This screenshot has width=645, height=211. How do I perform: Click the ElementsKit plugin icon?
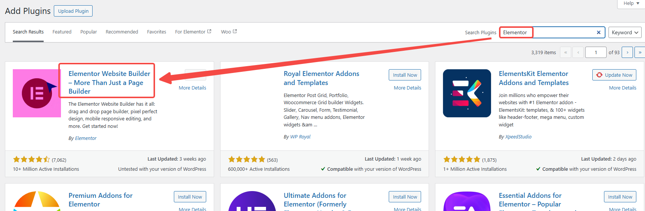pyautogui.click(x=467, y=93)
